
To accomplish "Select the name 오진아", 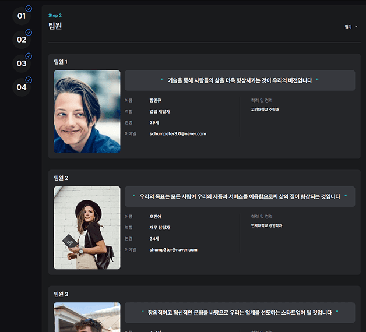I will point(155,217).
